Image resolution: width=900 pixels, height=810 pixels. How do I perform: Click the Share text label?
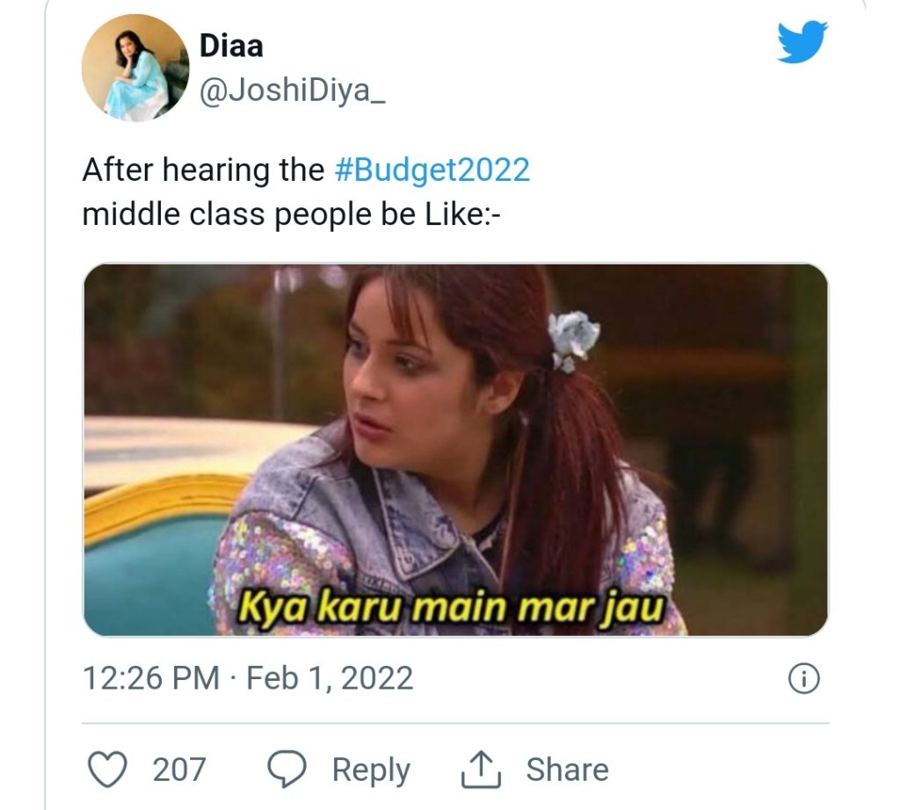567,770
